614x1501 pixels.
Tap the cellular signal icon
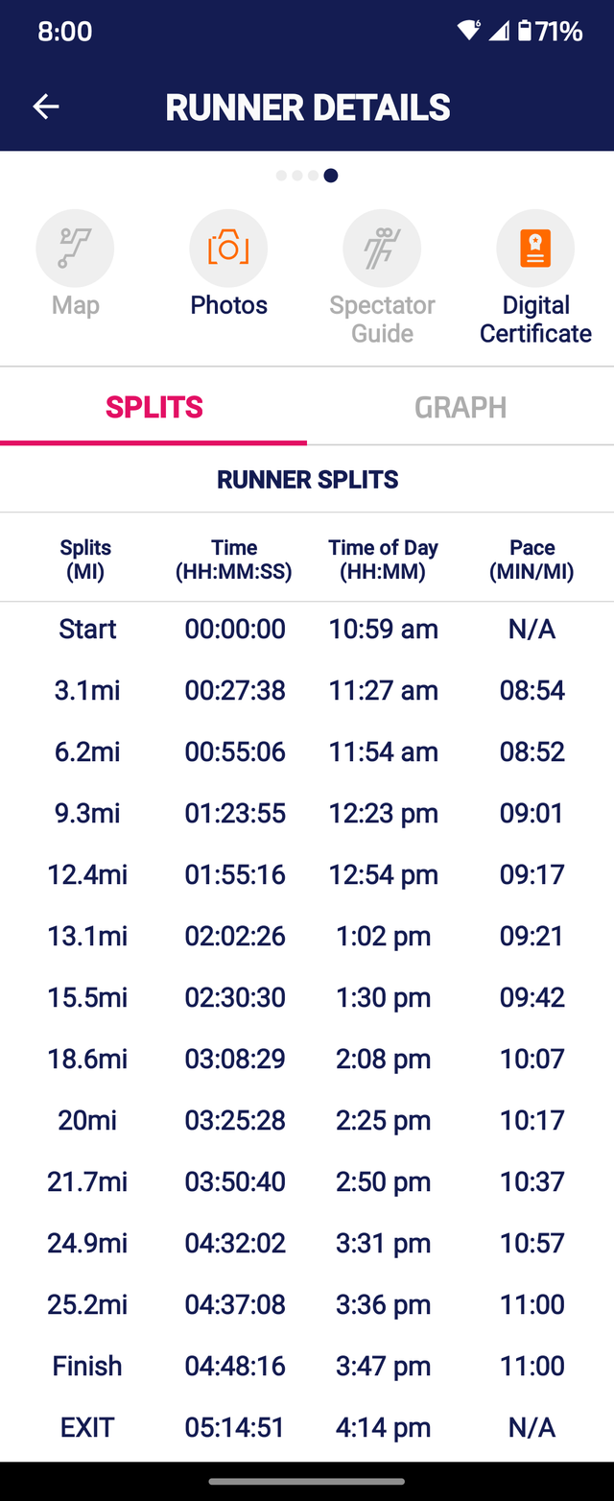coord(498,31)
